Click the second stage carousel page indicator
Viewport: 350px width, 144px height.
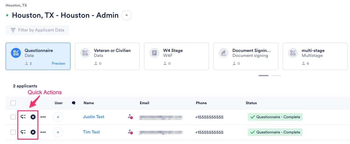[276, 76]
